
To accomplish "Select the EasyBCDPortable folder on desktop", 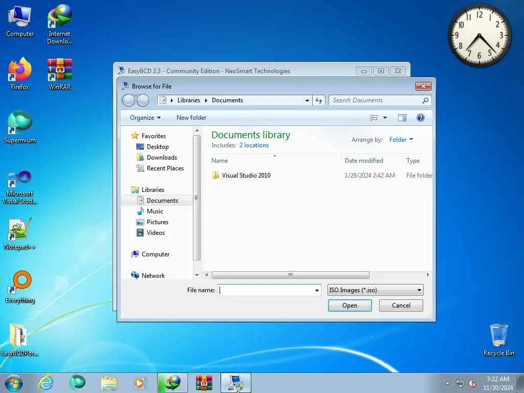I will click(20, 340).
